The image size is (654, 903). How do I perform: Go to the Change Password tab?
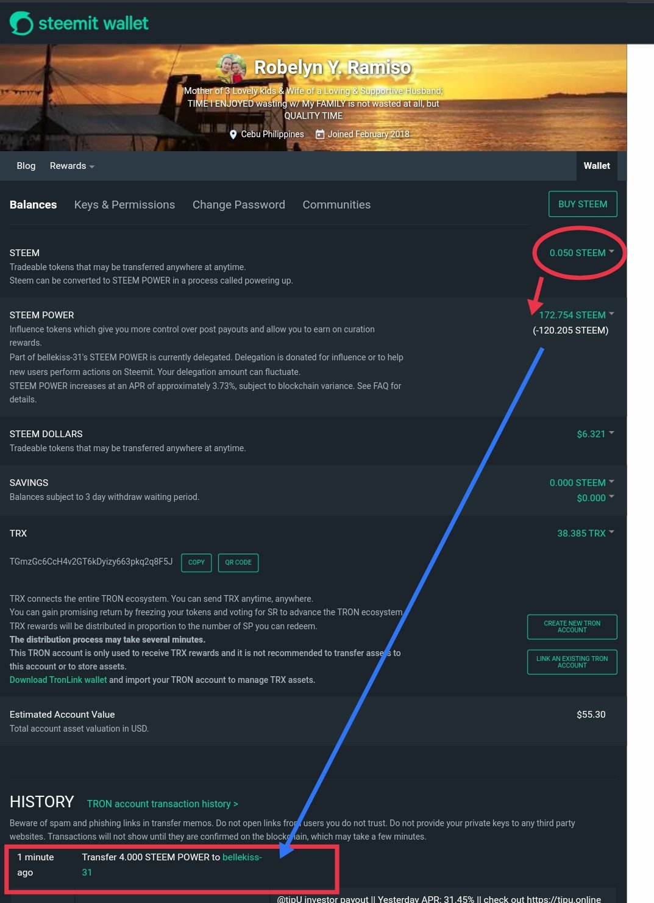239,205
